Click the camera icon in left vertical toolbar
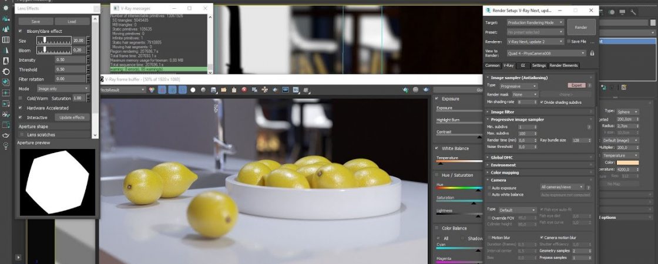 (x=6, y=19)
